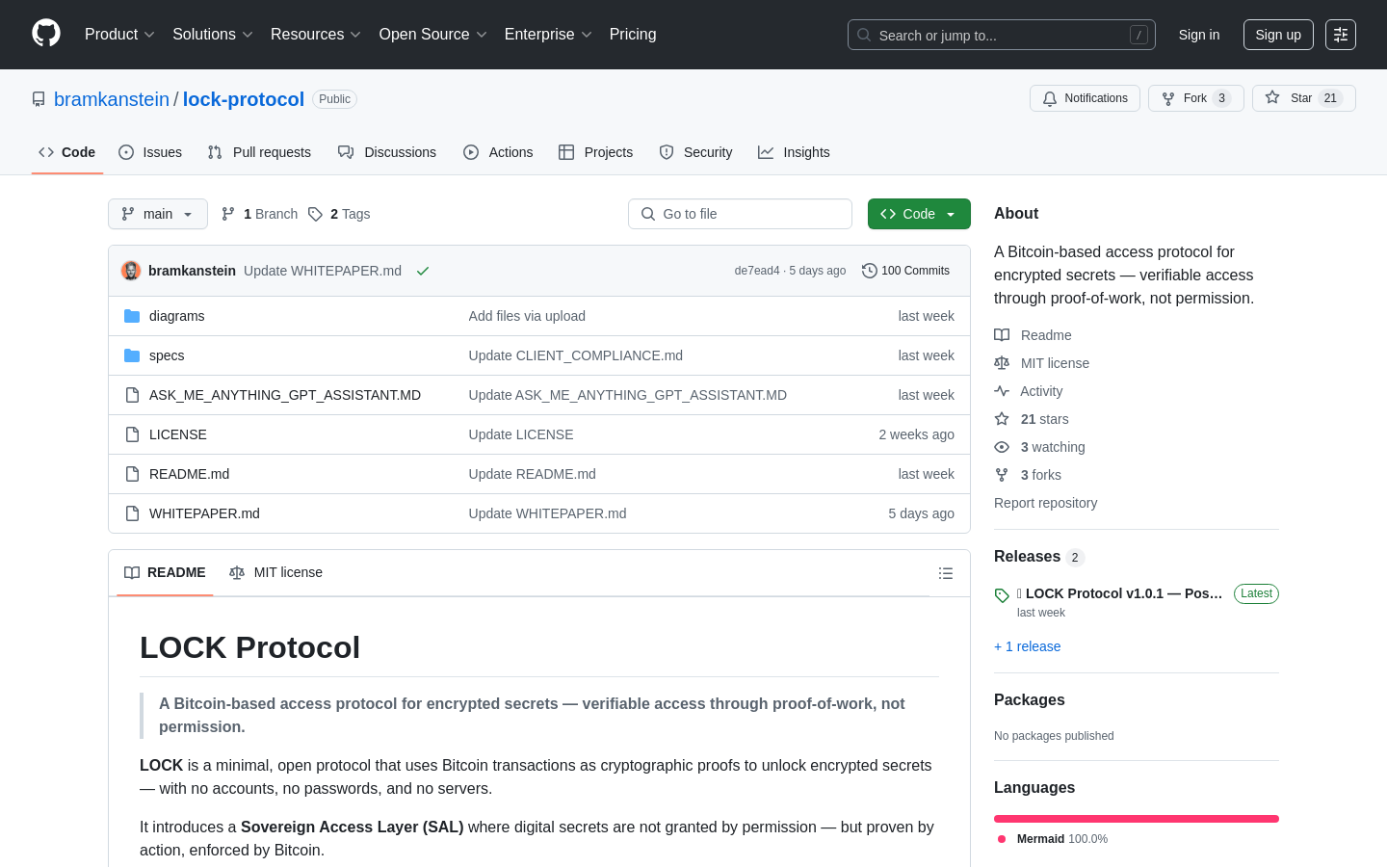Image resolution: width=1387 pixels, height=867 pixels.
Task: Switch to the Projects tab
Action: [596, 152]
